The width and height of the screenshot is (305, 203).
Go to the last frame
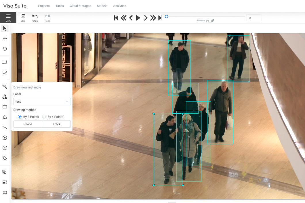pos(160,18)
